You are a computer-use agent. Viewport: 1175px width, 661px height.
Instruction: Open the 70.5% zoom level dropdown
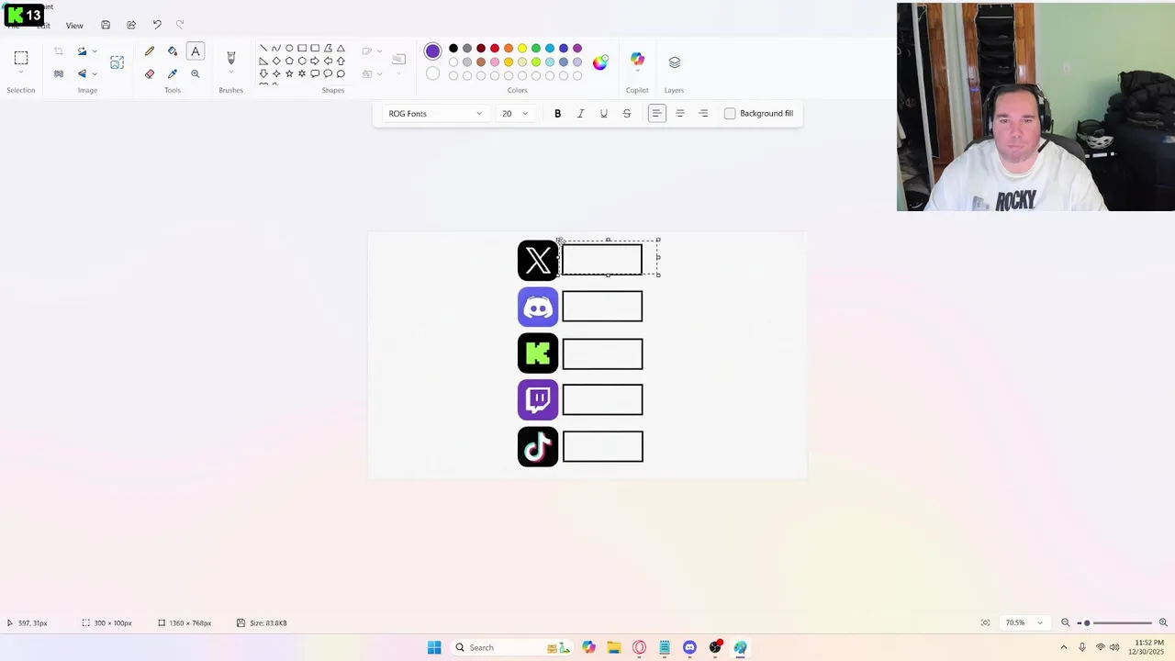[x=1024, y=622]
